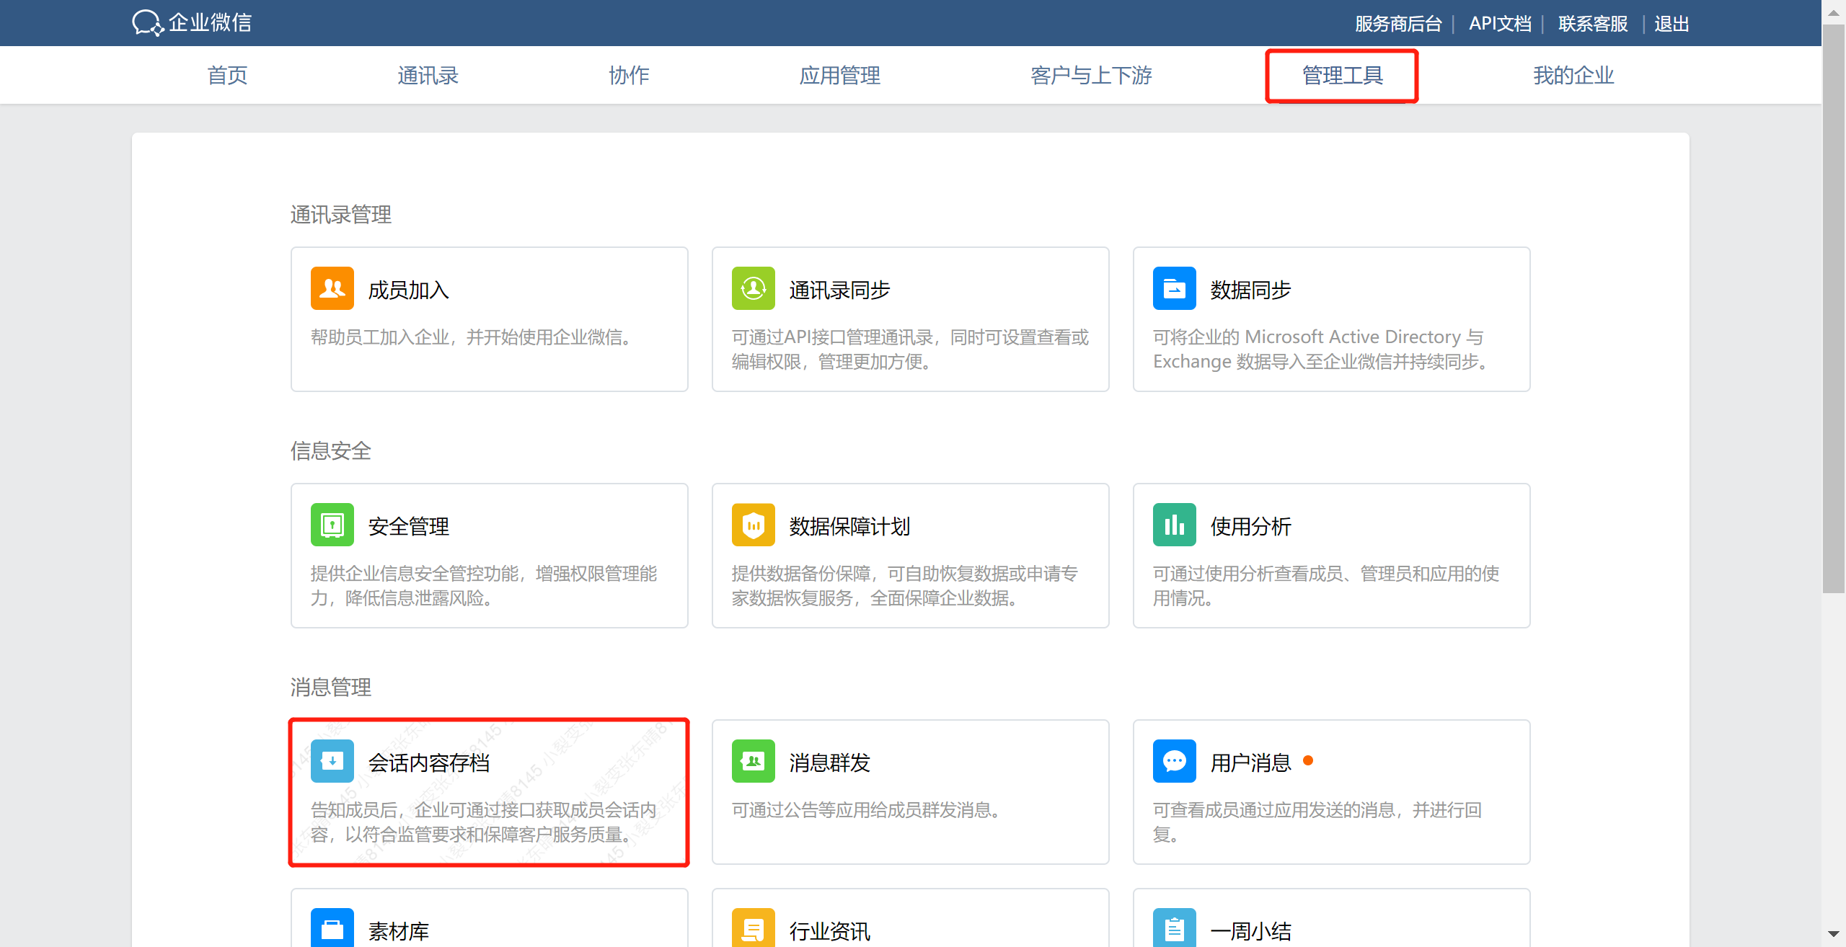Select the 管理工具 tab
Viewport: 1846px width, 947px height.
coord(1343,76)
